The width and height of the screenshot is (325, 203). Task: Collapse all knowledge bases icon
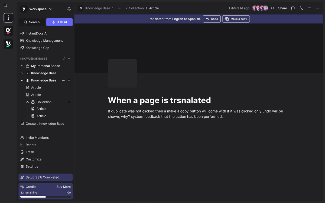coord(64,59)
